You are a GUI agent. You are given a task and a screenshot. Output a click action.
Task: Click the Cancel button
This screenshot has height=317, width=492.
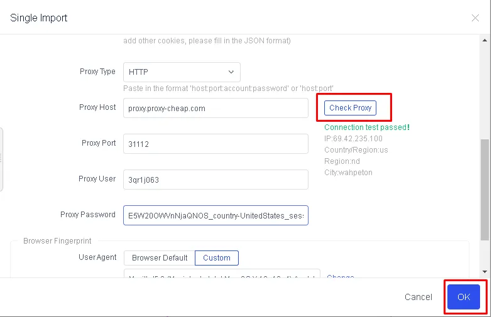(x=418, y=297)
